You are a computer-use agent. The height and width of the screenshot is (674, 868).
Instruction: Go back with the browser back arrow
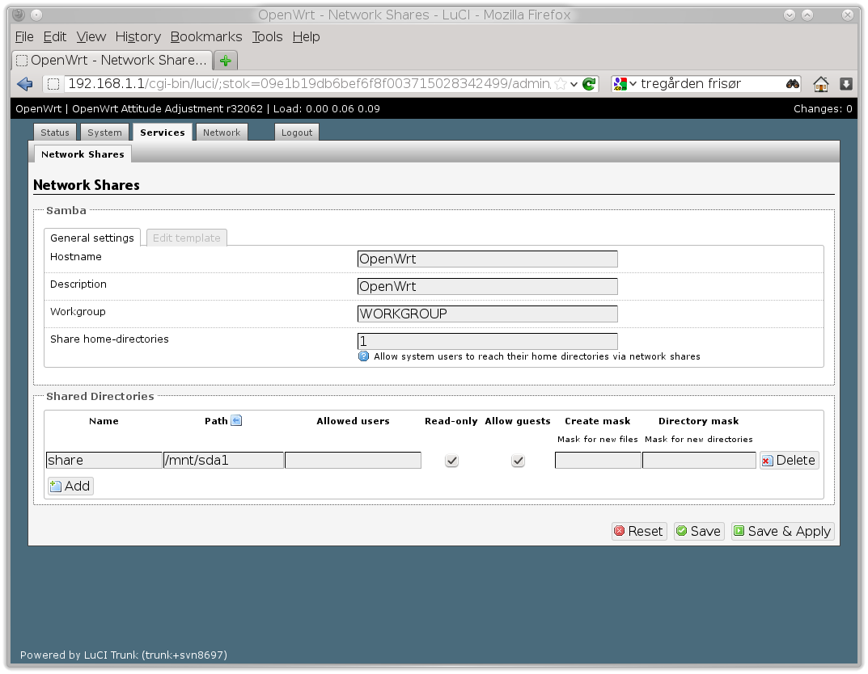tap(25, 84)
